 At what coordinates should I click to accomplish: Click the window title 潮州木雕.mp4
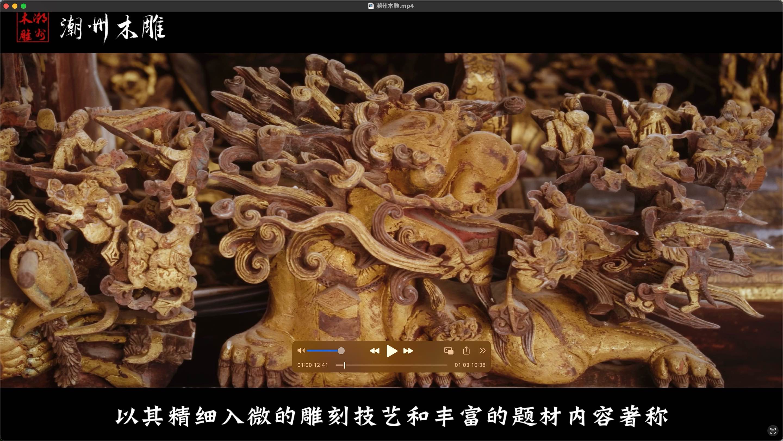pyautogui.click(x=395, y=6)
